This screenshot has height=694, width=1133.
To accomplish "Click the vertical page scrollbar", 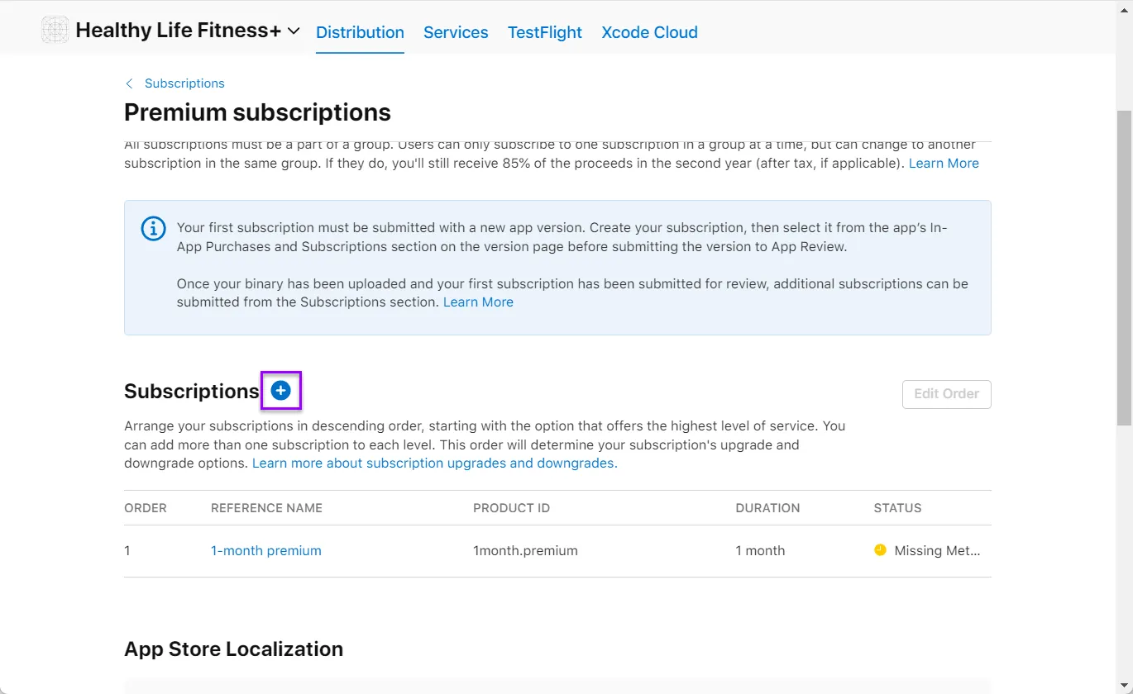I will (1124, 264).
